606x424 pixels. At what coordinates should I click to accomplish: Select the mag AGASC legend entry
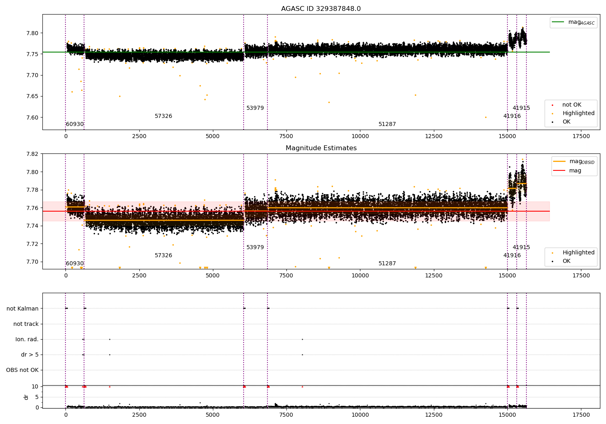pos(573,22)
